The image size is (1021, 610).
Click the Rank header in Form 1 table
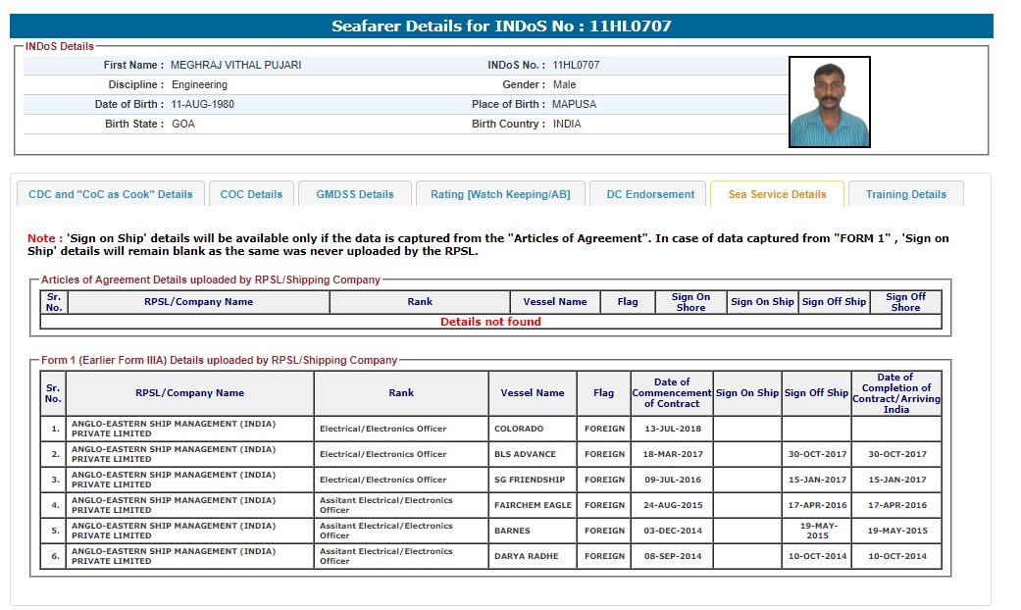click(401, 393)
